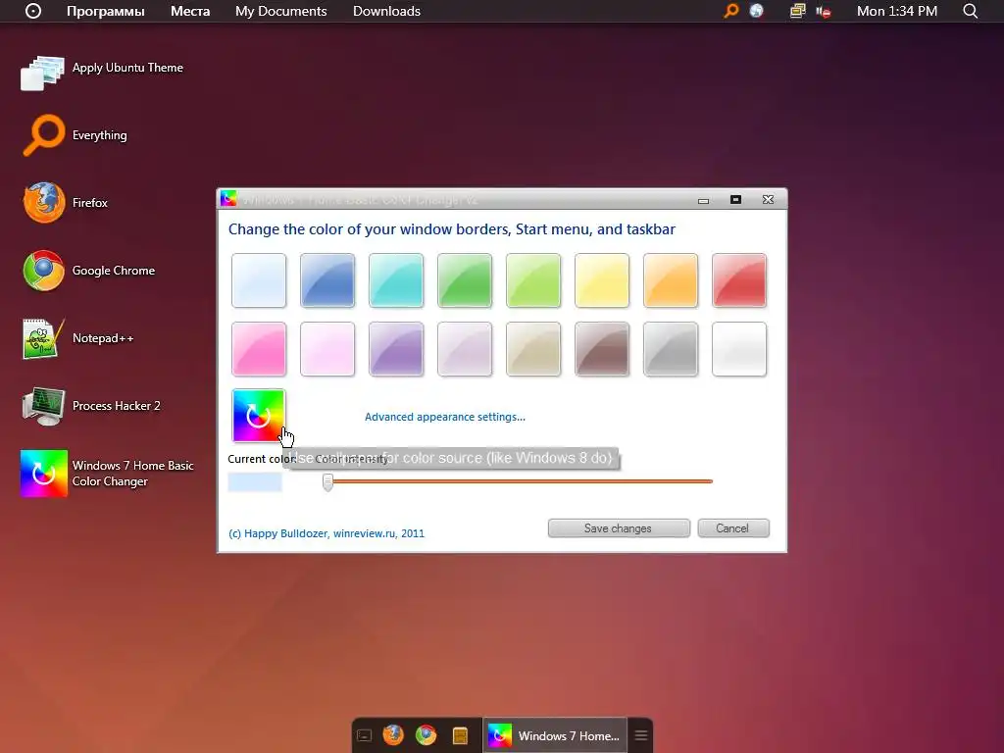Viewport: 1004px width, 753px height.
Task: Click Save changes button
Action: 619,528
